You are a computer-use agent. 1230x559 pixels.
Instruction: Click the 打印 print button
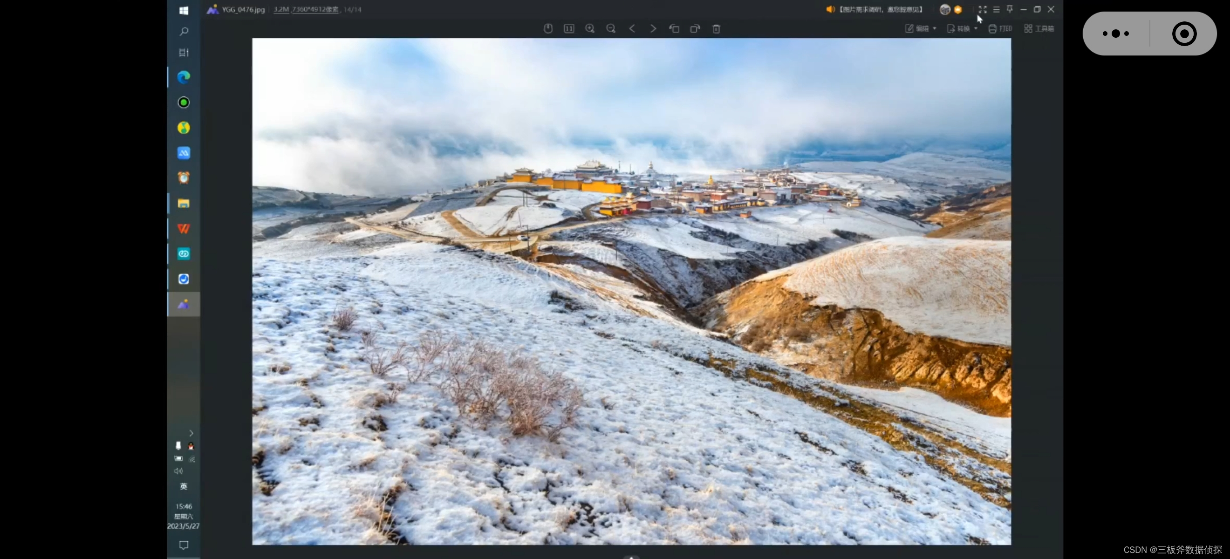(x=1000, y=28)
